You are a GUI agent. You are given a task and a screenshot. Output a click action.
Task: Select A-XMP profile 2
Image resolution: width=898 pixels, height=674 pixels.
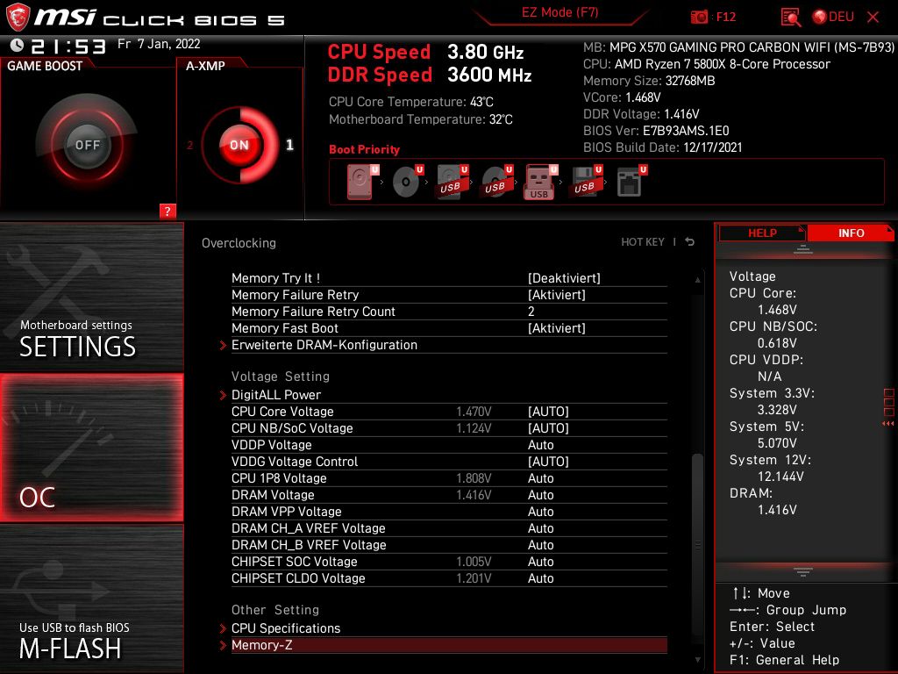[x=190, y=145]
